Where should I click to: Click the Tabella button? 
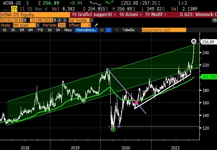tap(128, 30)
